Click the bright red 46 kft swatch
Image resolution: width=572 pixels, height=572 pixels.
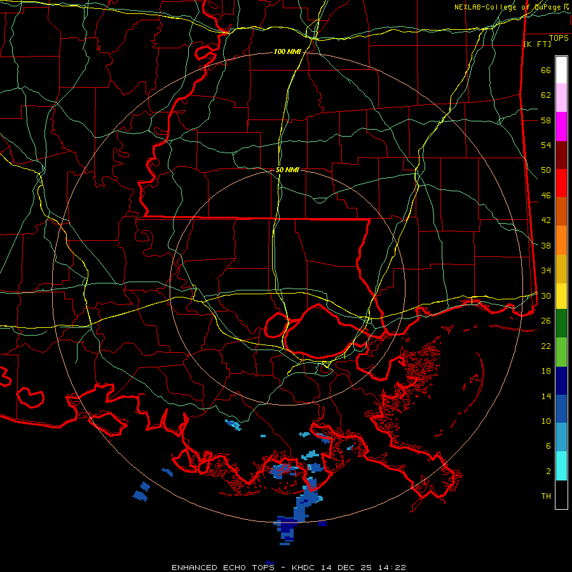(561, 183)
